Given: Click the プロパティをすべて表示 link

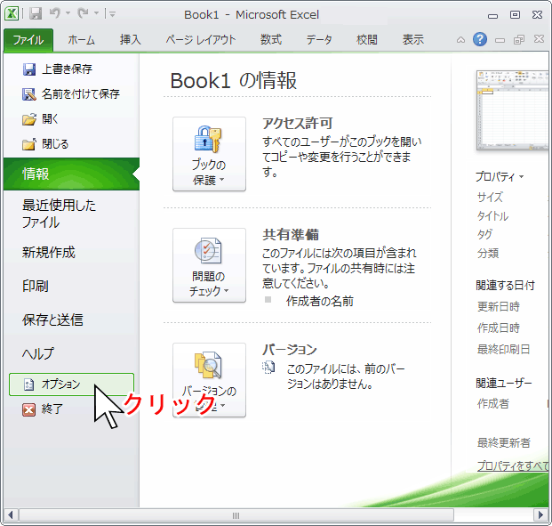Looking at the screenshot, I should tap(513, 465).
